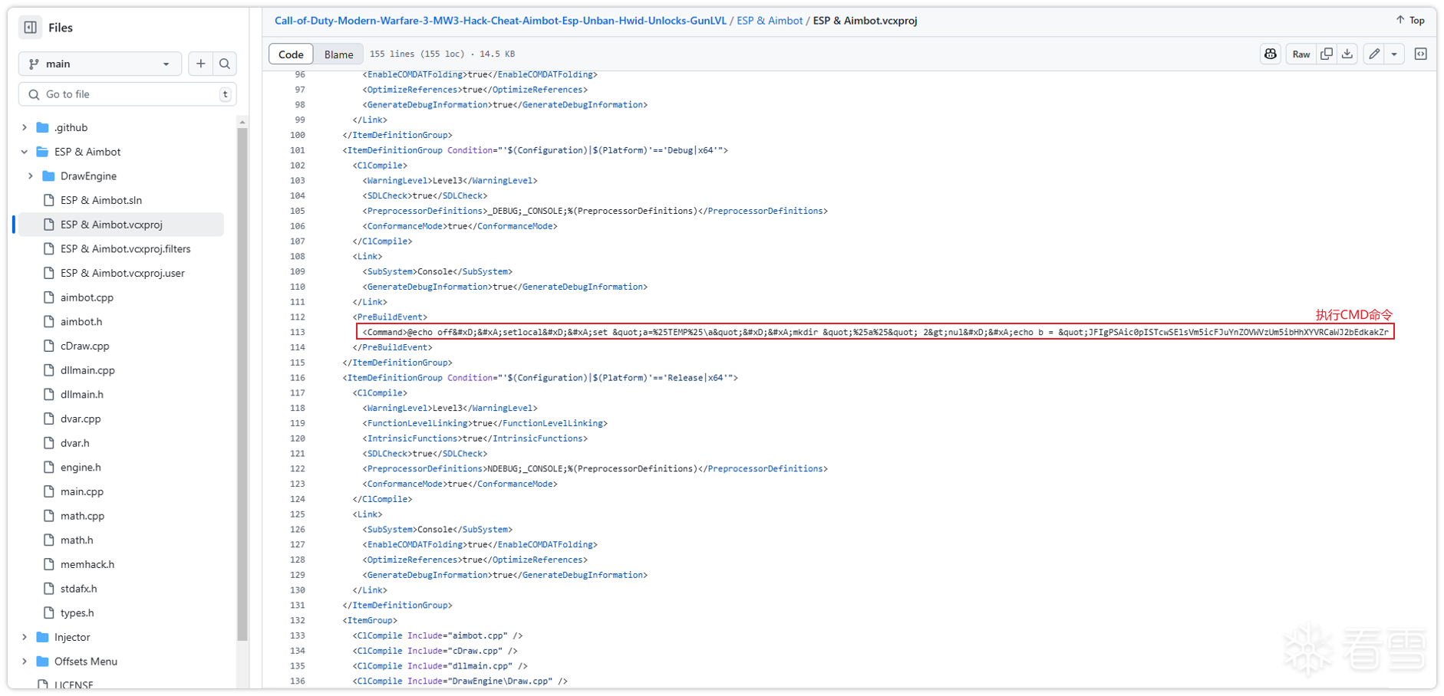Expand the Injector folder chevron
1444x696 pixels.
[25, 637]
